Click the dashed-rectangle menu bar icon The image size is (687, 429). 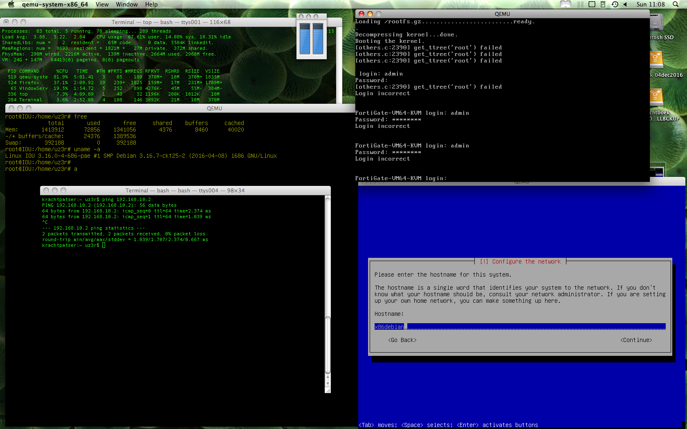[x=592, y=4]
